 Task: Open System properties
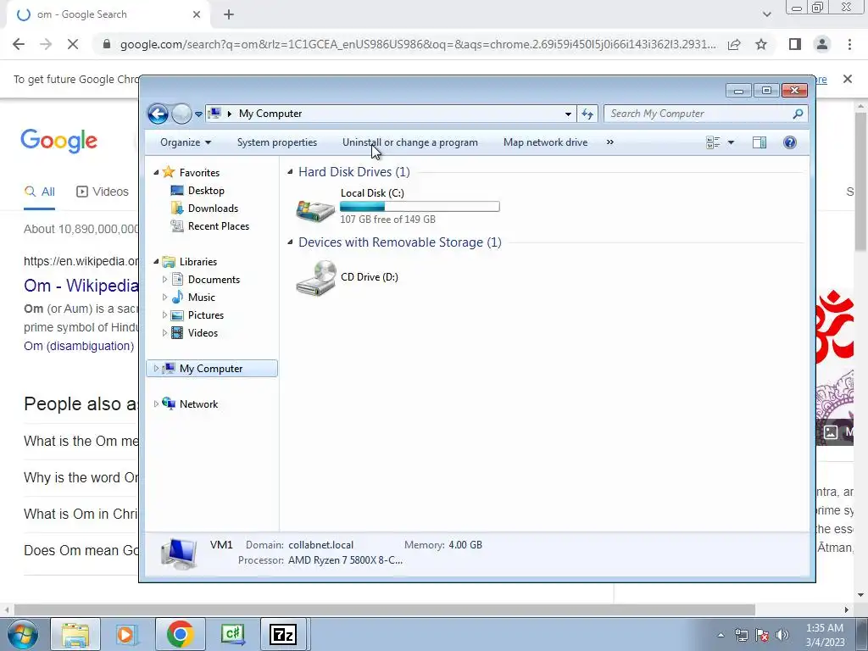pyautogui.click(x=277, y=142)
